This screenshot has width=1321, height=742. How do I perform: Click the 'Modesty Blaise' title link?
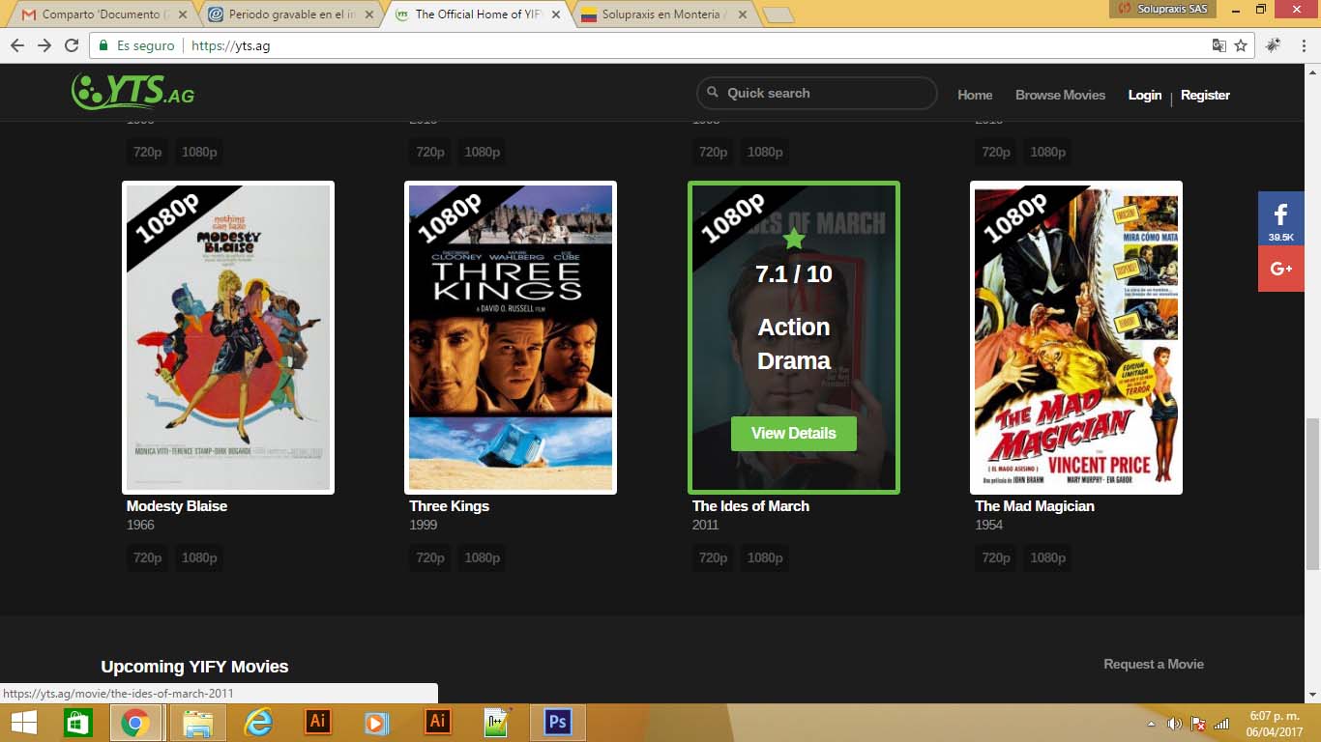[x=177, y=506]
